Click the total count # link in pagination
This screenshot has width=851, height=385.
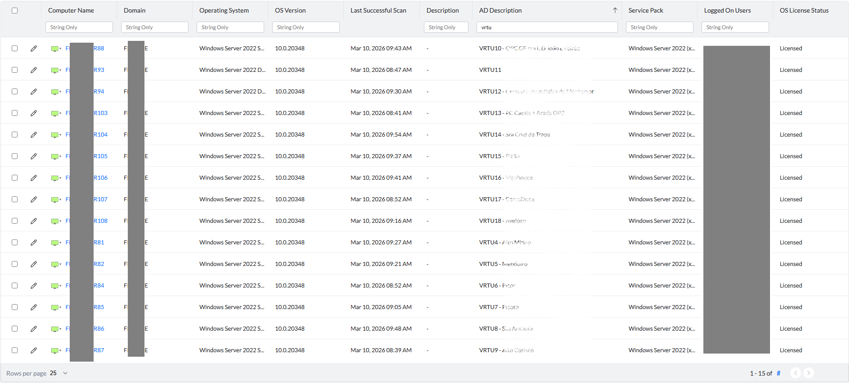(x=779, y=373)
